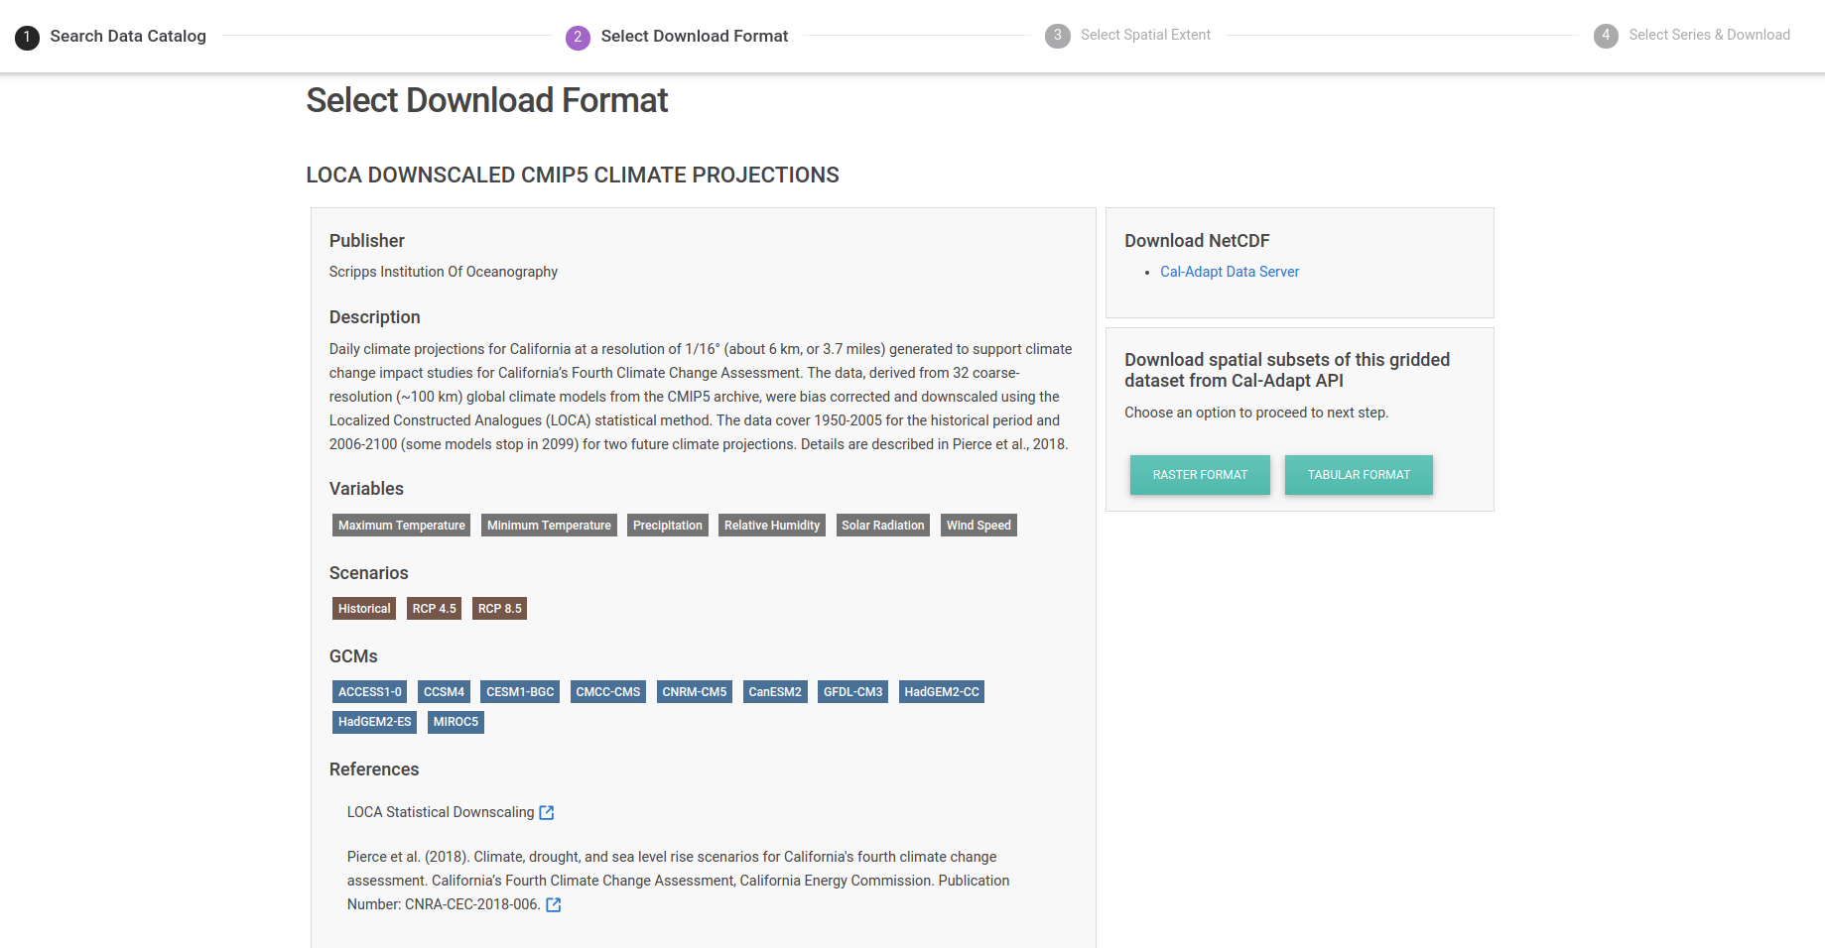Click the MIROC5 GCM tag
Viewport: 1825px width, 948px height.
456,722
